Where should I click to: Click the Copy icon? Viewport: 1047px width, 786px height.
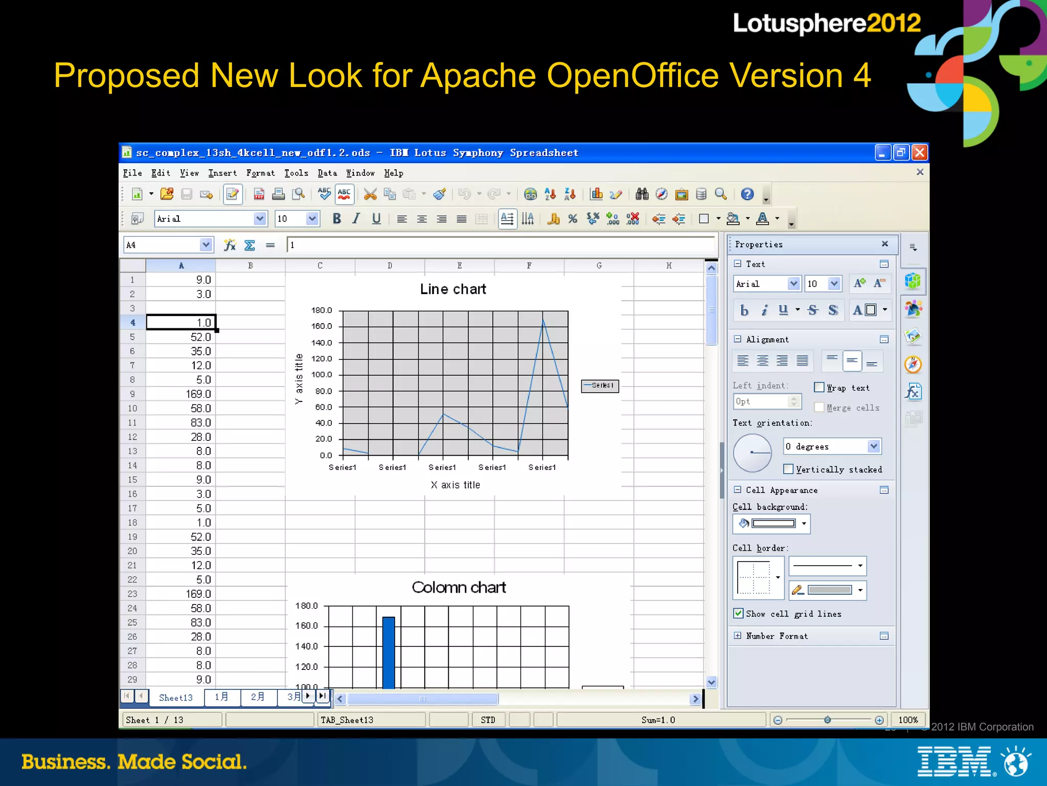(390, 194)
